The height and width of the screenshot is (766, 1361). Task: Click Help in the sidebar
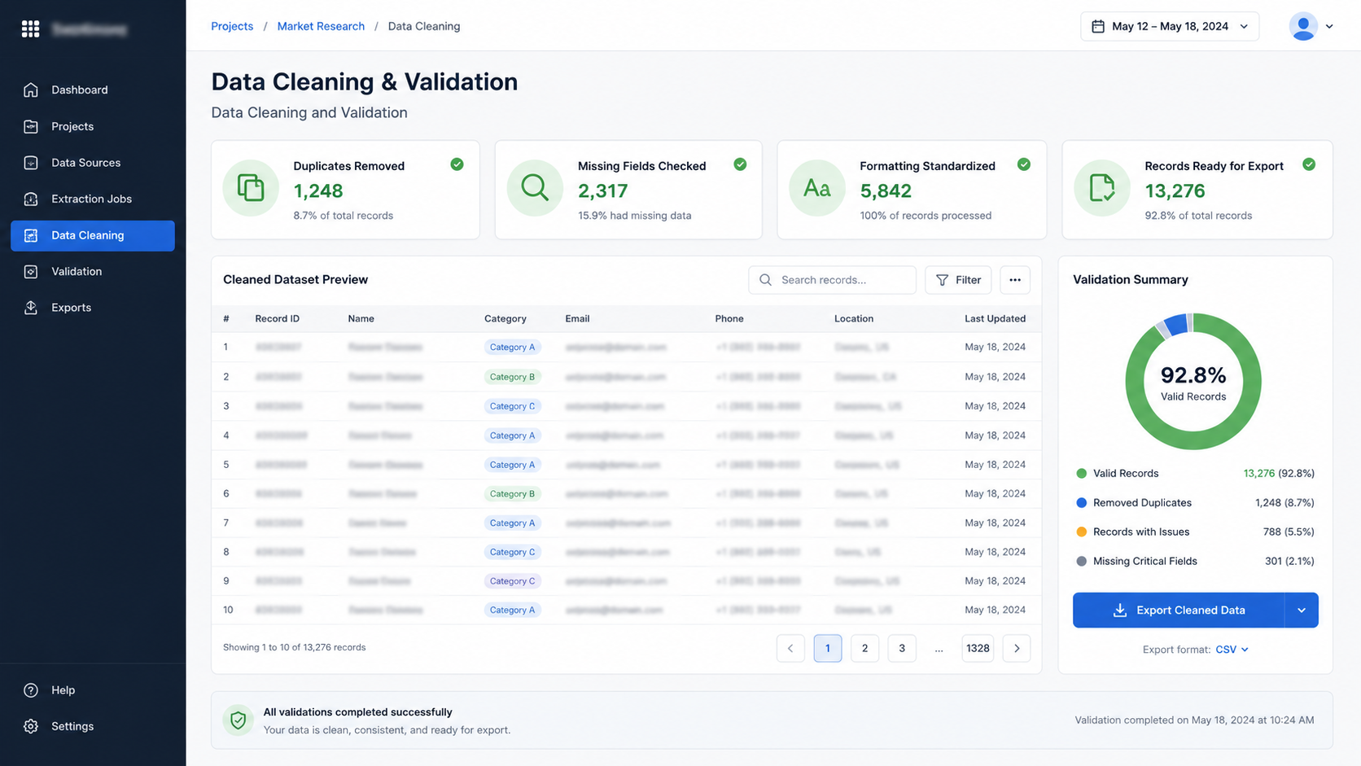point(93,690)
